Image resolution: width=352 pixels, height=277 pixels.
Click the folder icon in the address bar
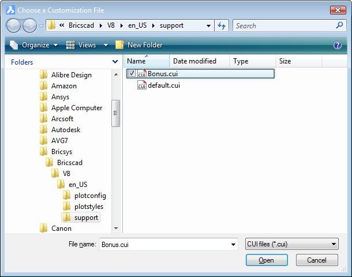click(x=51, y=25)
